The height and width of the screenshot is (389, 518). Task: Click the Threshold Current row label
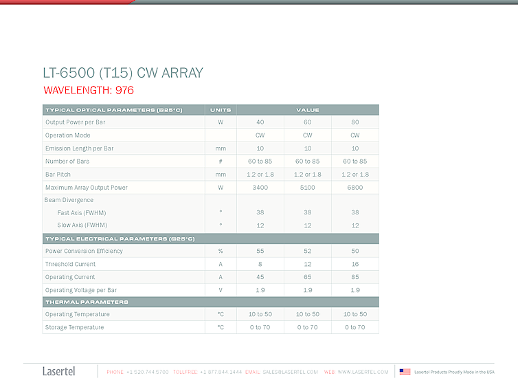click(x=70, y=264)
